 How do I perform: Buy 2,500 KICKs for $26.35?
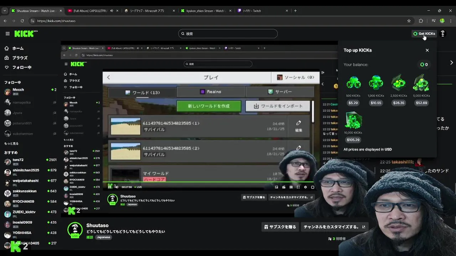pyautogui.click(x=399, y=103)
